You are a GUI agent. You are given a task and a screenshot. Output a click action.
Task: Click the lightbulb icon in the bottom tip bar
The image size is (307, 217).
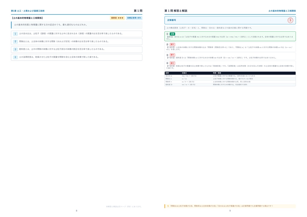click(168, 206)
